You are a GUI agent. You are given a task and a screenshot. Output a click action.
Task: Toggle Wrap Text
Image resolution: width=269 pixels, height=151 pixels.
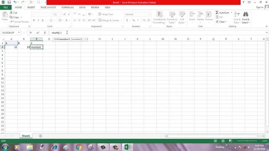coord(105,14)
